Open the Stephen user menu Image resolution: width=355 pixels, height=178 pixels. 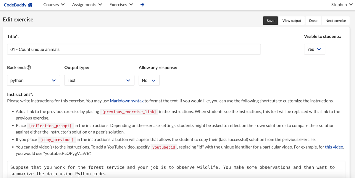point(342,5)
